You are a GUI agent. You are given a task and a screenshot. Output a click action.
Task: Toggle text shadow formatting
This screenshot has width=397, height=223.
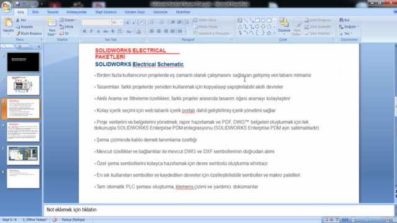pyautogui.click(x=113, y=31)
